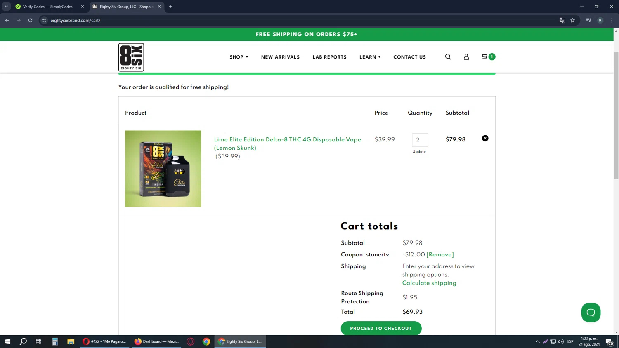Reload the cart page

(x=30, y=20)
